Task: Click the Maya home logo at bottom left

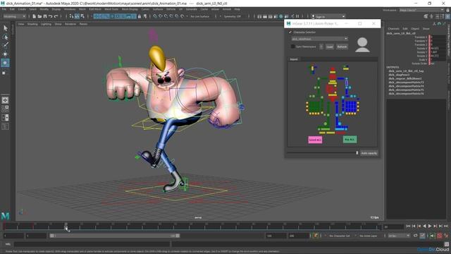Action: [5, 216]
